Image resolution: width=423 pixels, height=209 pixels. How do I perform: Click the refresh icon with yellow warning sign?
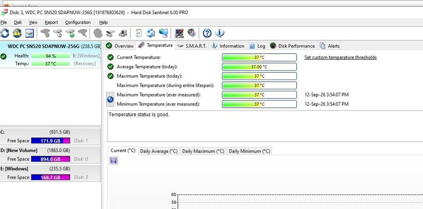[x=17, y=33]
